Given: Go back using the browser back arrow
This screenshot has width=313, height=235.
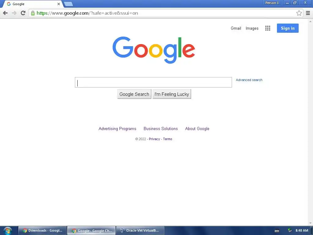Looking at the screenshot, I should click(6, 13).
